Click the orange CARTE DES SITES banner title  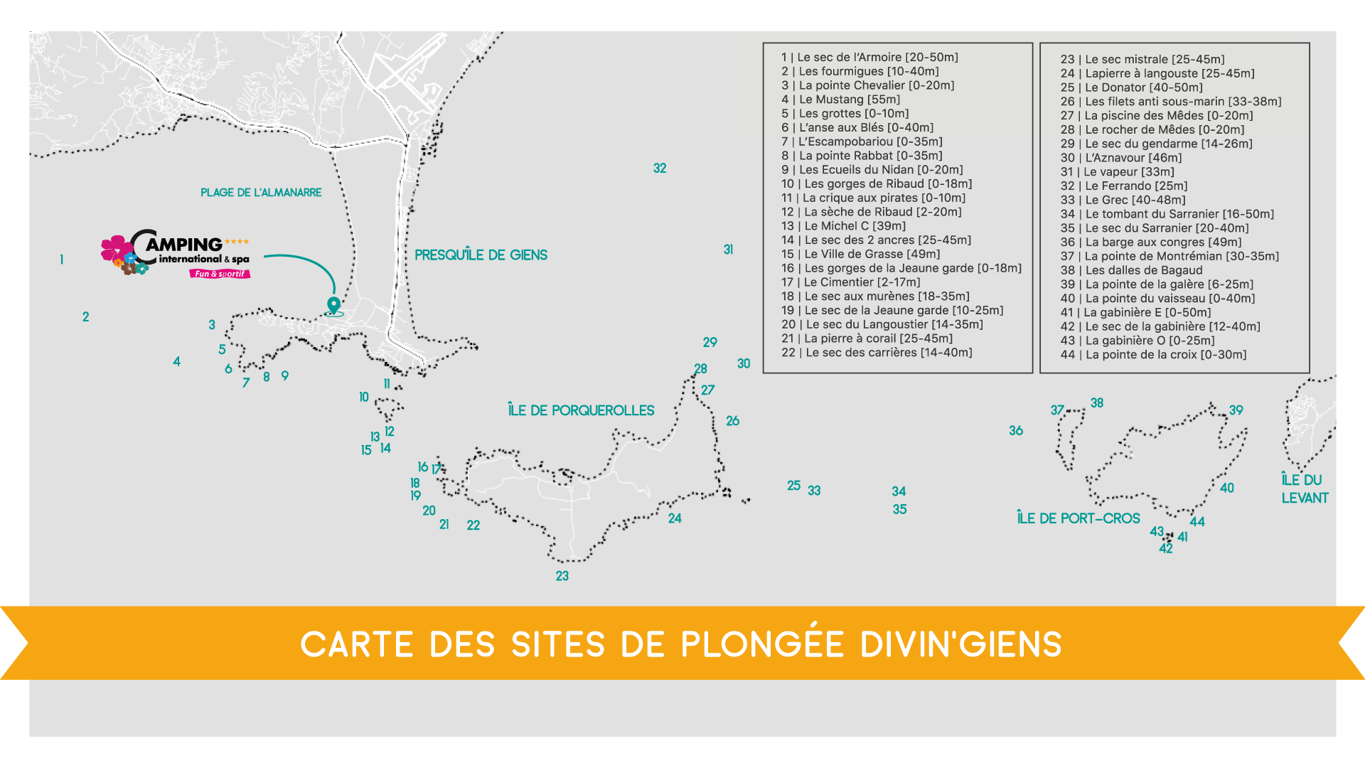[681, 644]
